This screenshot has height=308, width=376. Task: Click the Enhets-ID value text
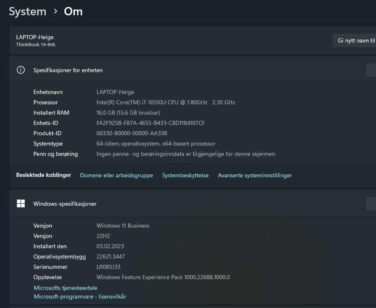tap(151, 123)
